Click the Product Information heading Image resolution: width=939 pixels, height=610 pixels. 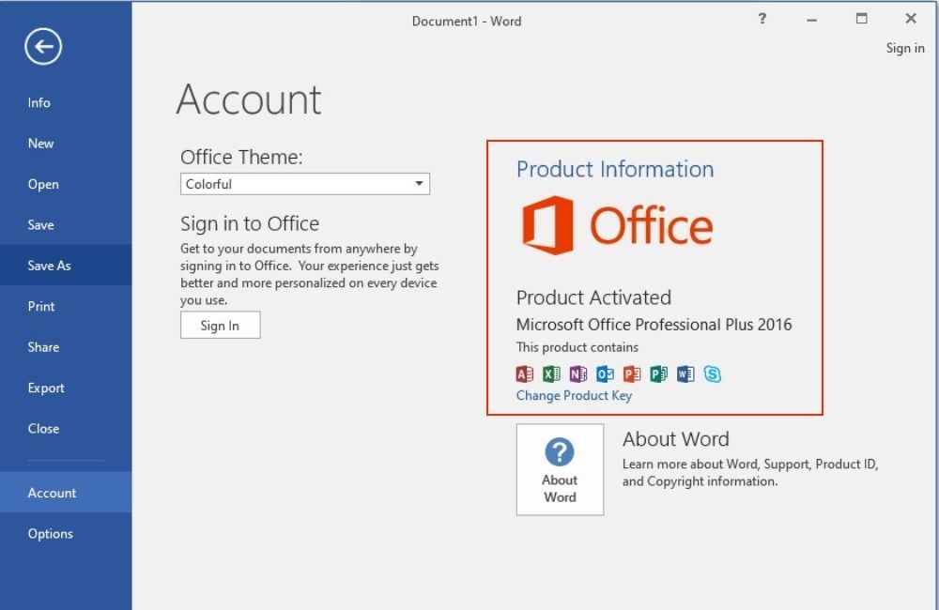[615, 169]
